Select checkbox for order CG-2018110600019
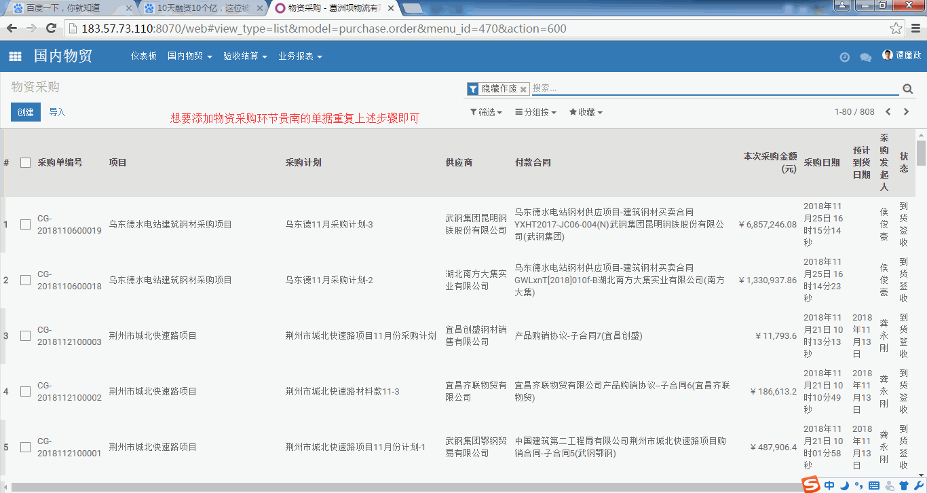 26,224
